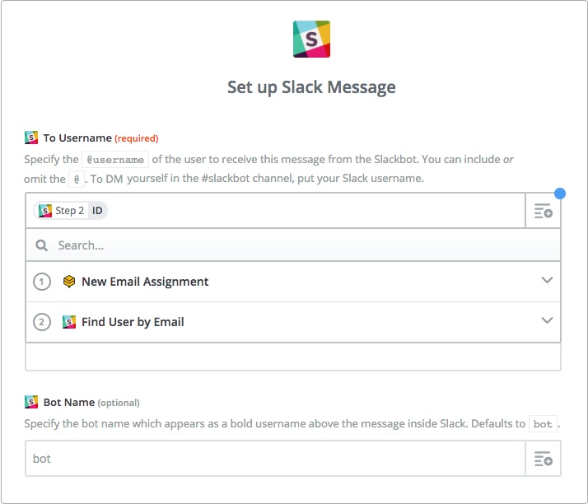The width and height of the screenshot is (588, 504).
Task: Click step number 2 circle
Action: 42,322
